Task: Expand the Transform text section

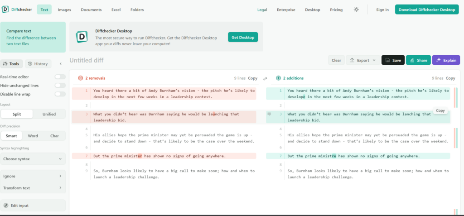Action: pyautogui.click(x=33, y=188)
